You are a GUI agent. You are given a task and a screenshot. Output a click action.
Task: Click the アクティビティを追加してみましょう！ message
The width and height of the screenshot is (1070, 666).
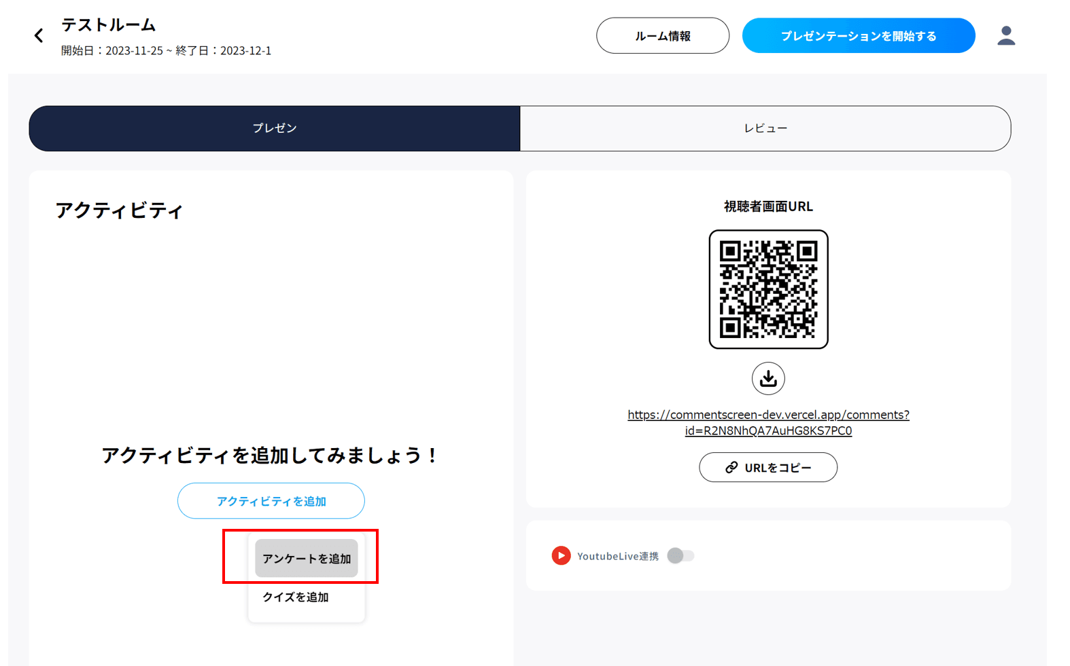pos(271,456)
